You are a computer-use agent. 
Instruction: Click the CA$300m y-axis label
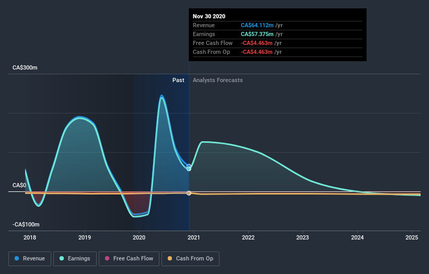click(x=25, y=67)
